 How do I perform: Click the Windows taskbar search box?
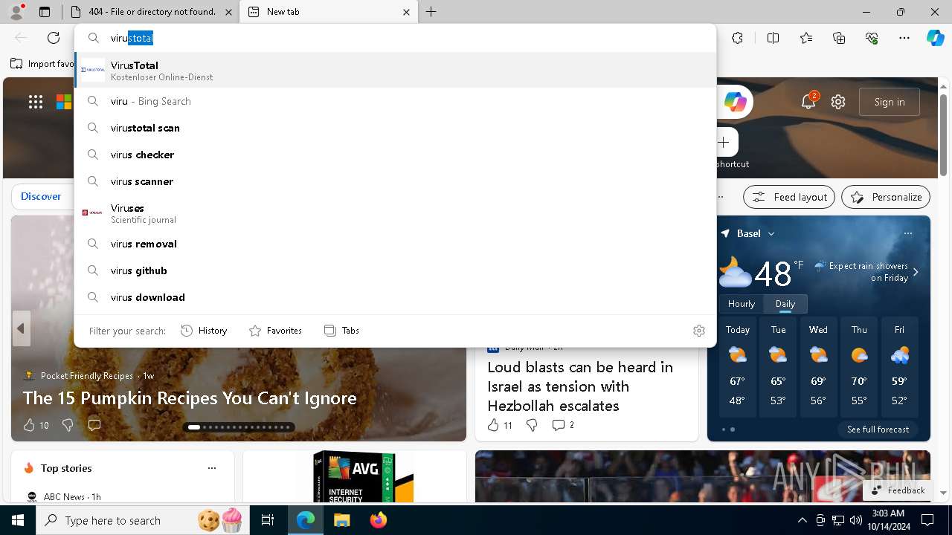point(141,520)
